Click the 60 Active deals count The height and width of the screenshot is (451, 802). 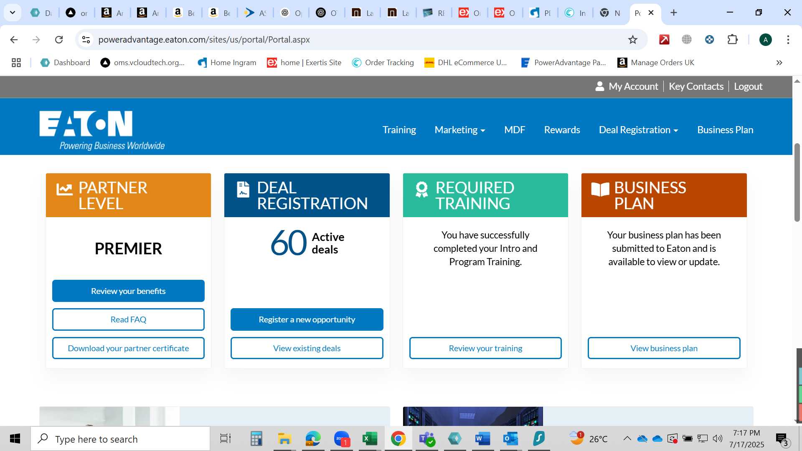pyautogui.click(x=307, y=243)
